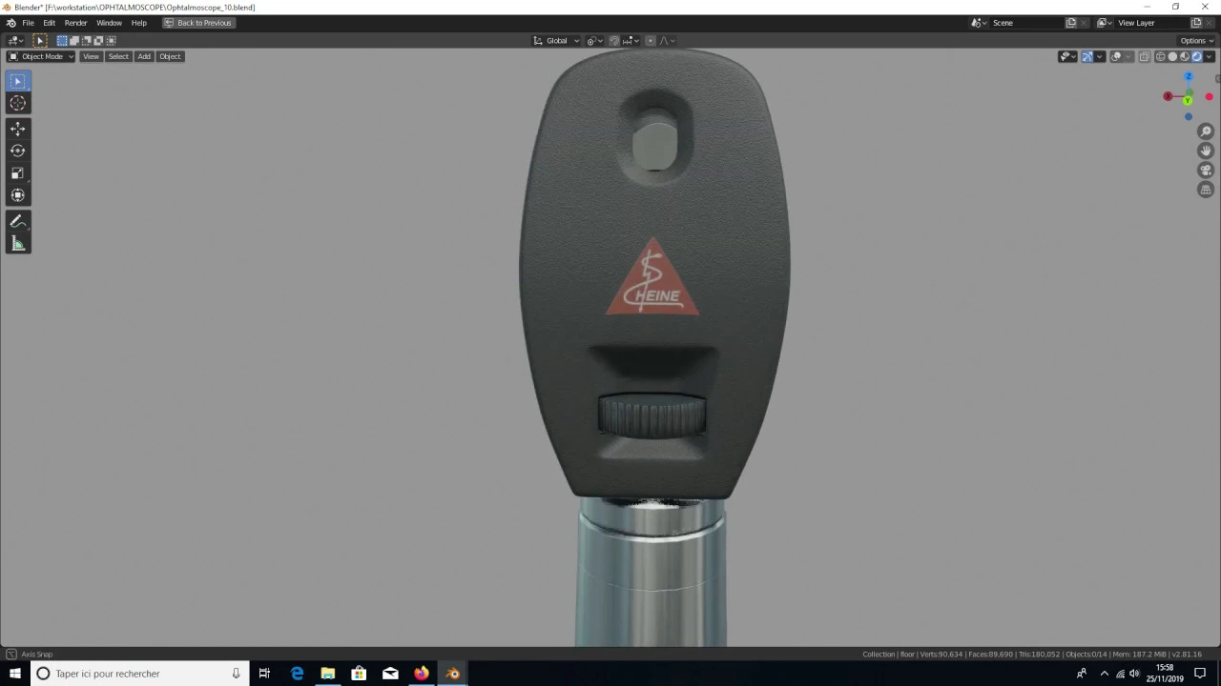Choose the 'extend selection' mode icon
Viewport: 1221px width, 686px height.
74,41
